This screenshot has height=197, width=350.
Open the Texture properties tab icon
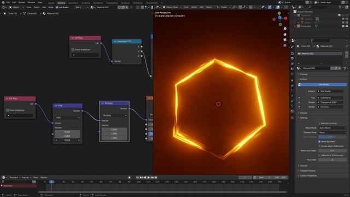click(292, 118)
